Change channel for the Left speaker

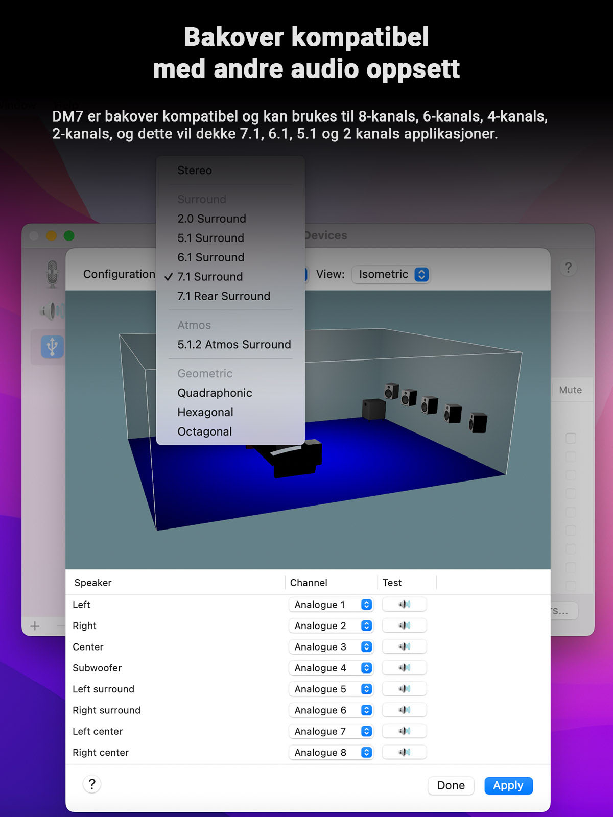coord(331,605)
